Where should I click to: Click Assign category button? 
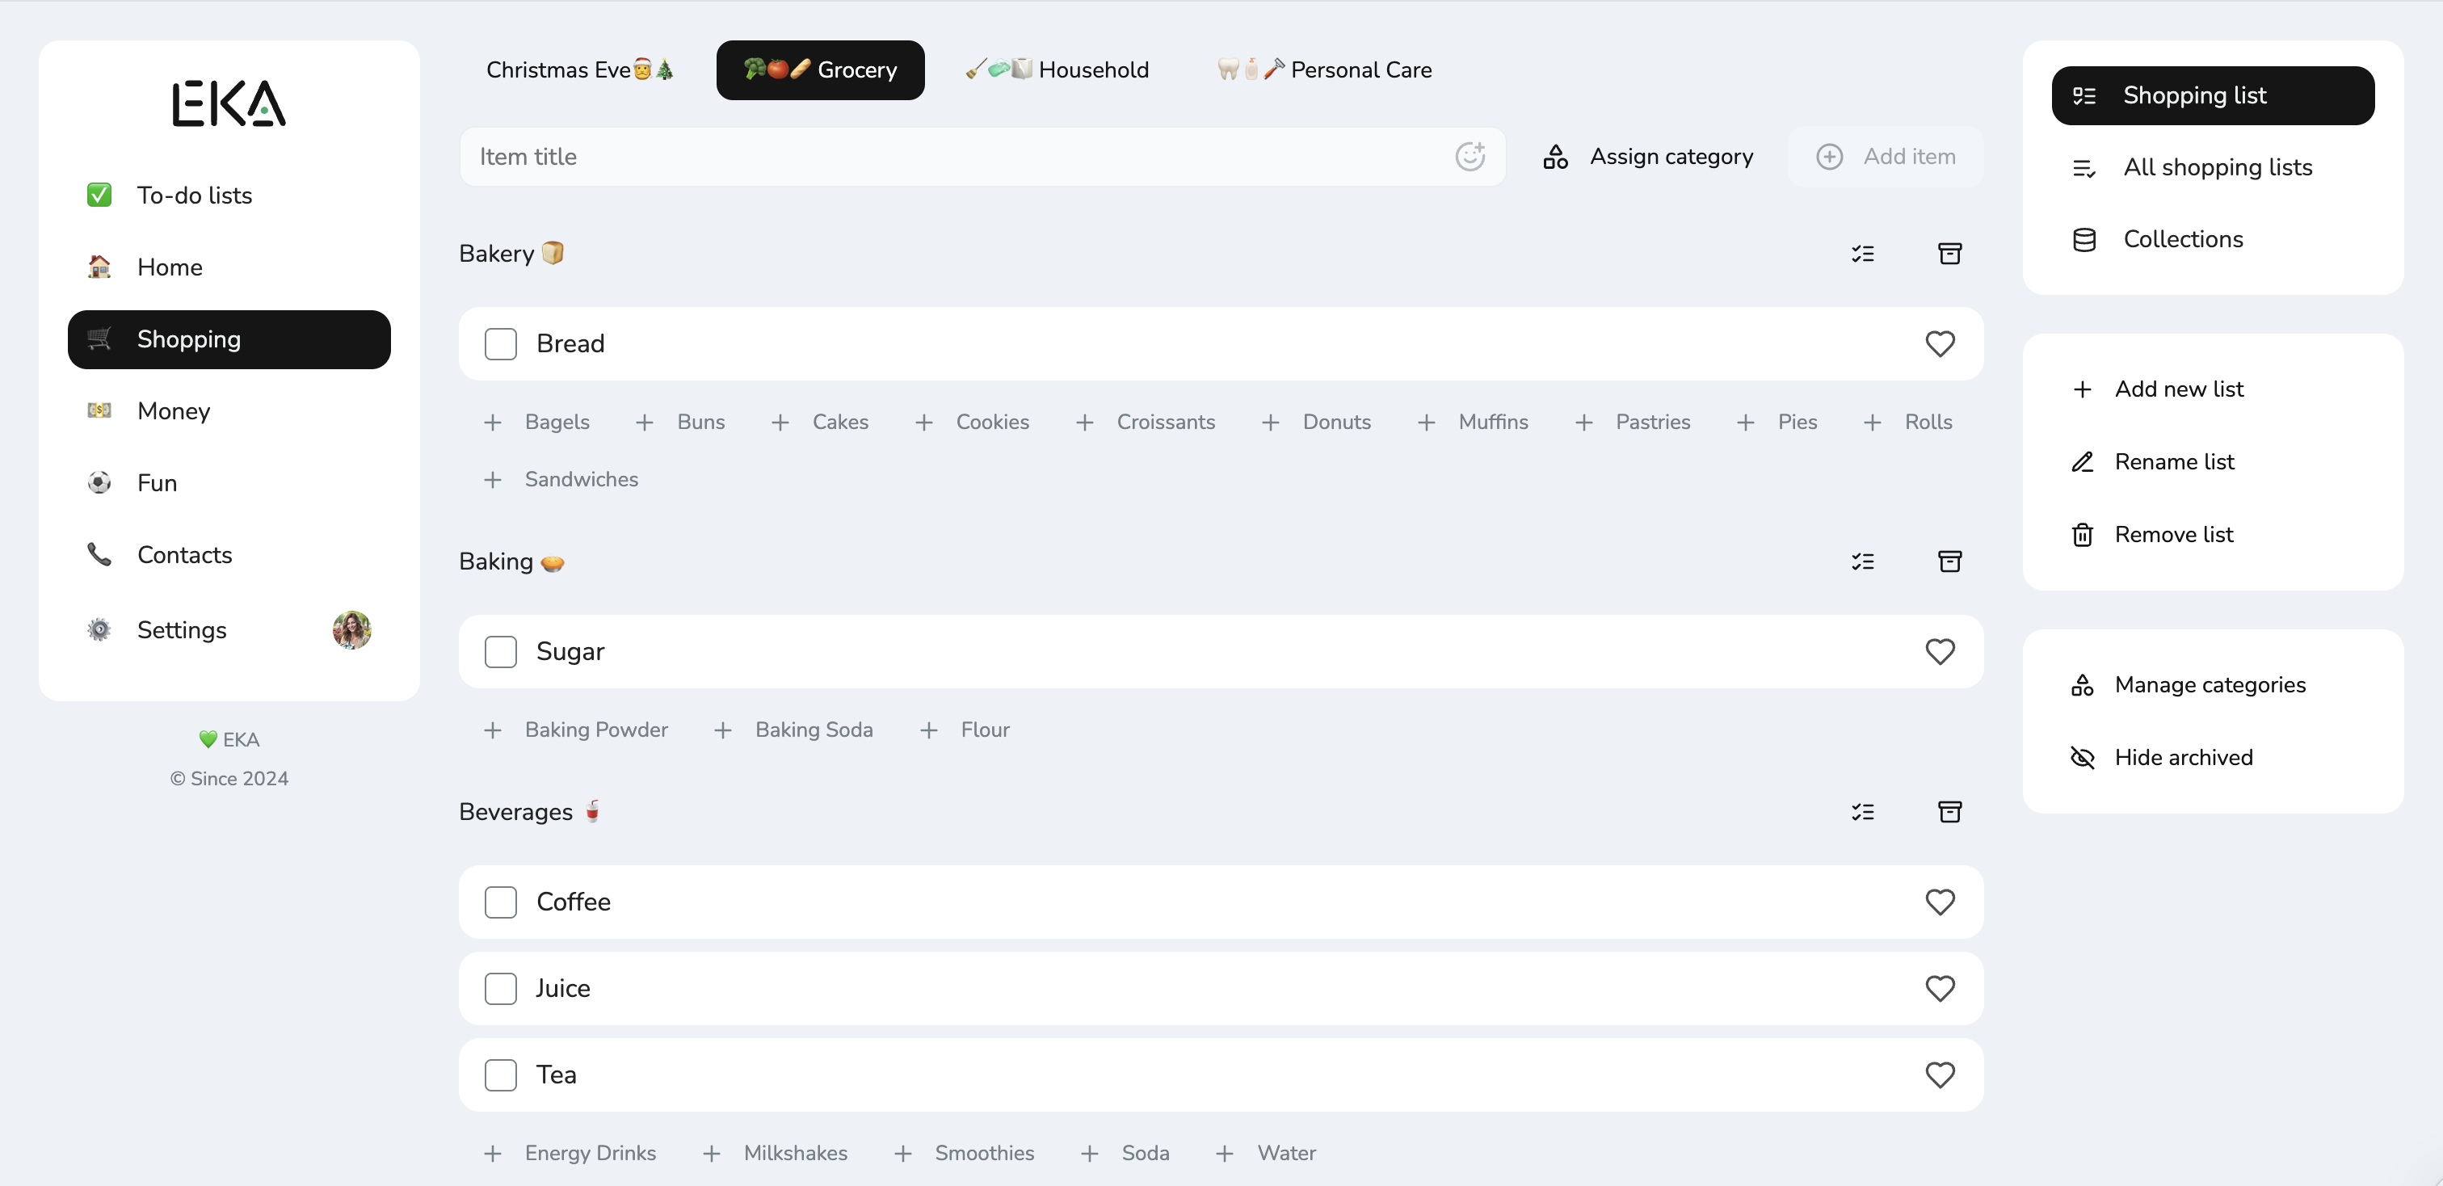click(x=1648, y=157)
